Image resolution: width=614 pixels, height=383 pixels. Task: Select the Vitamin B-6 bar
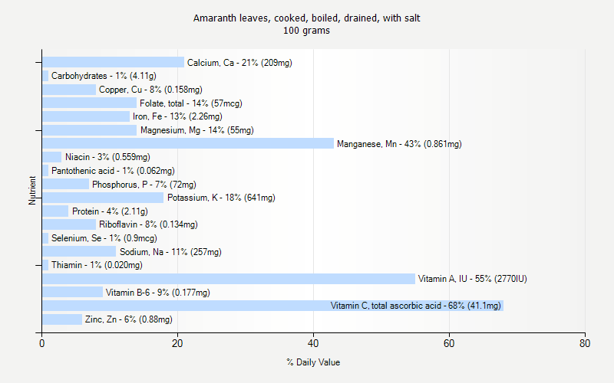[72, 292]
